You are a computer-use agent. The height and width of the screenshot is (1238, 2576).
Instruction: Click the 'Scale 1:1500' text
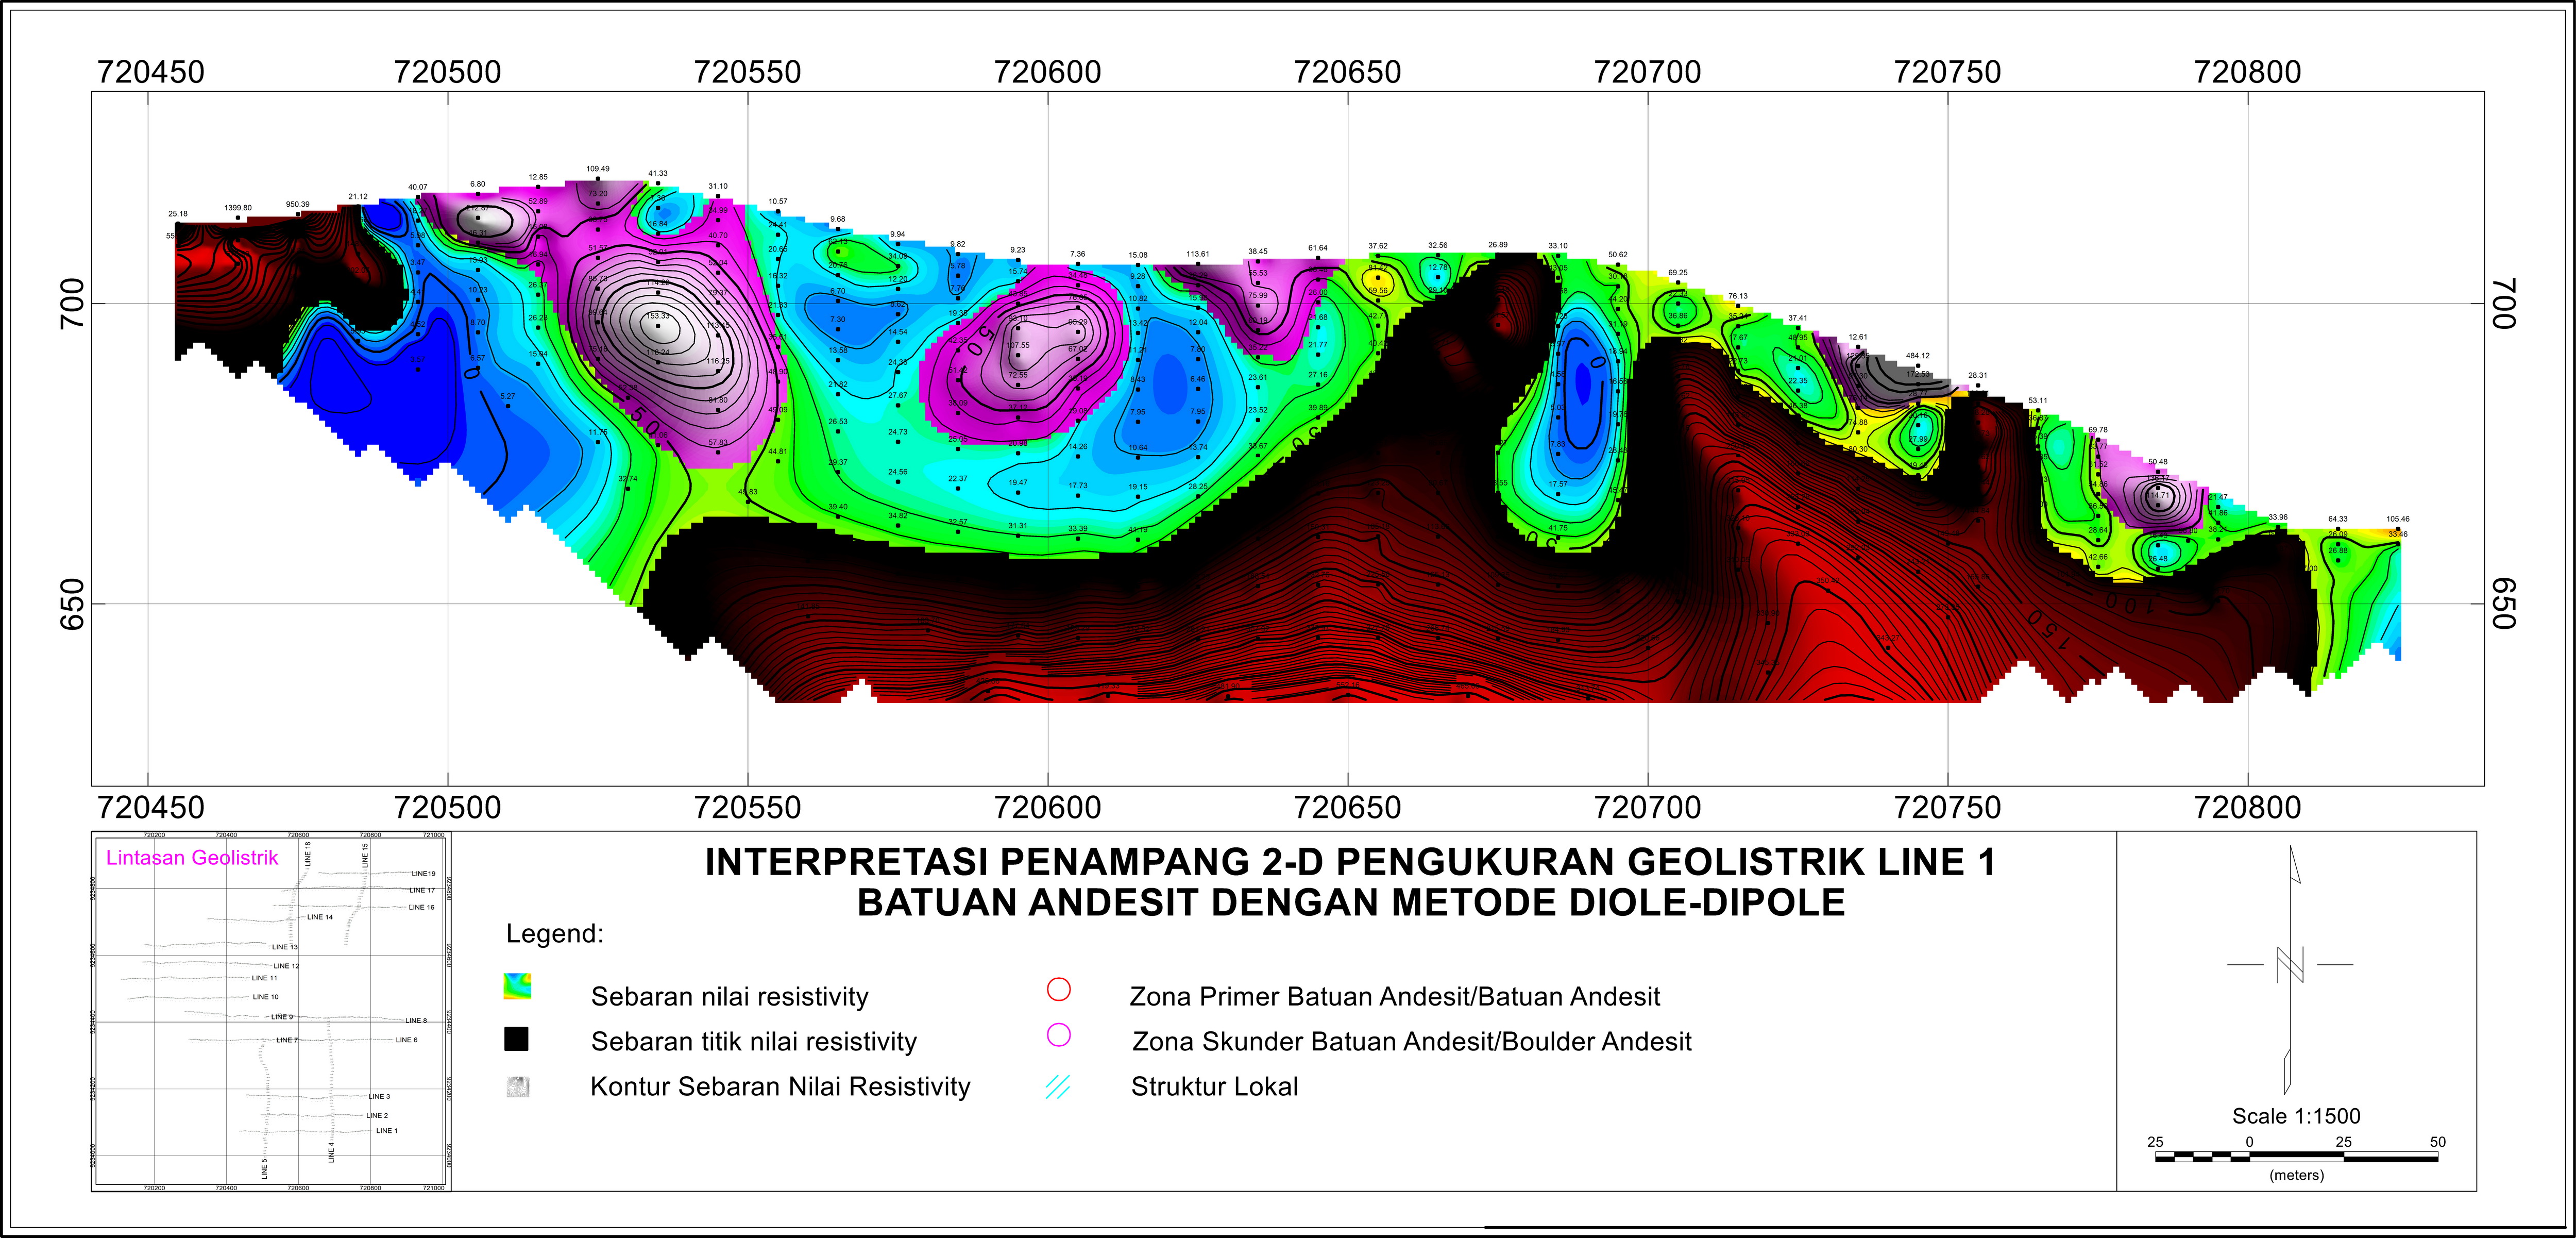pyautogui.click(x=2296, y=1116)
